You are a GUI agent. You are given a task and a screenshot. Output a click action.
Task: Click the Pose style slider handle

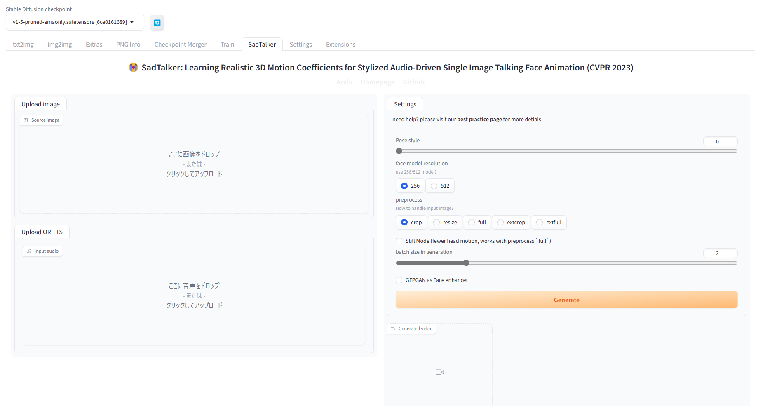(x=399, y=151)
